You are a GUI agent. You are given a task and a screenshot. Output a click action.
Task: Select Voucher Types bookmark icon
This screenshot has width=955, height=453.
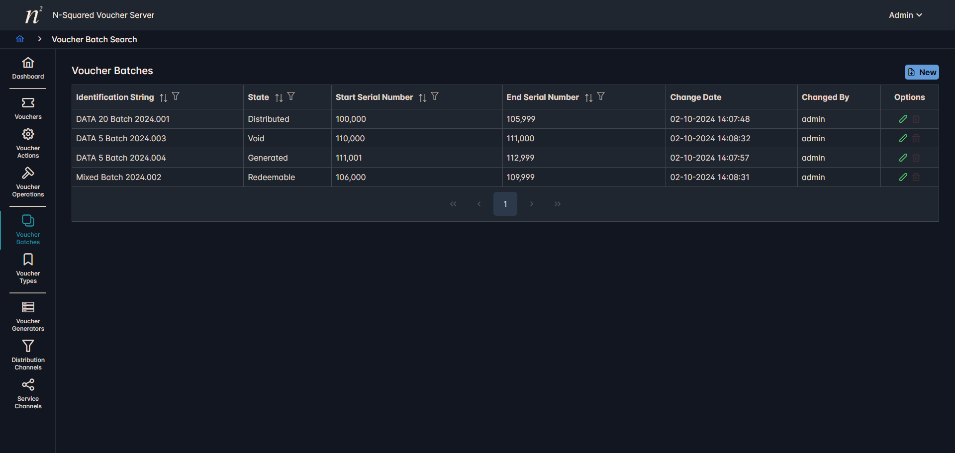tap(28, 260)
